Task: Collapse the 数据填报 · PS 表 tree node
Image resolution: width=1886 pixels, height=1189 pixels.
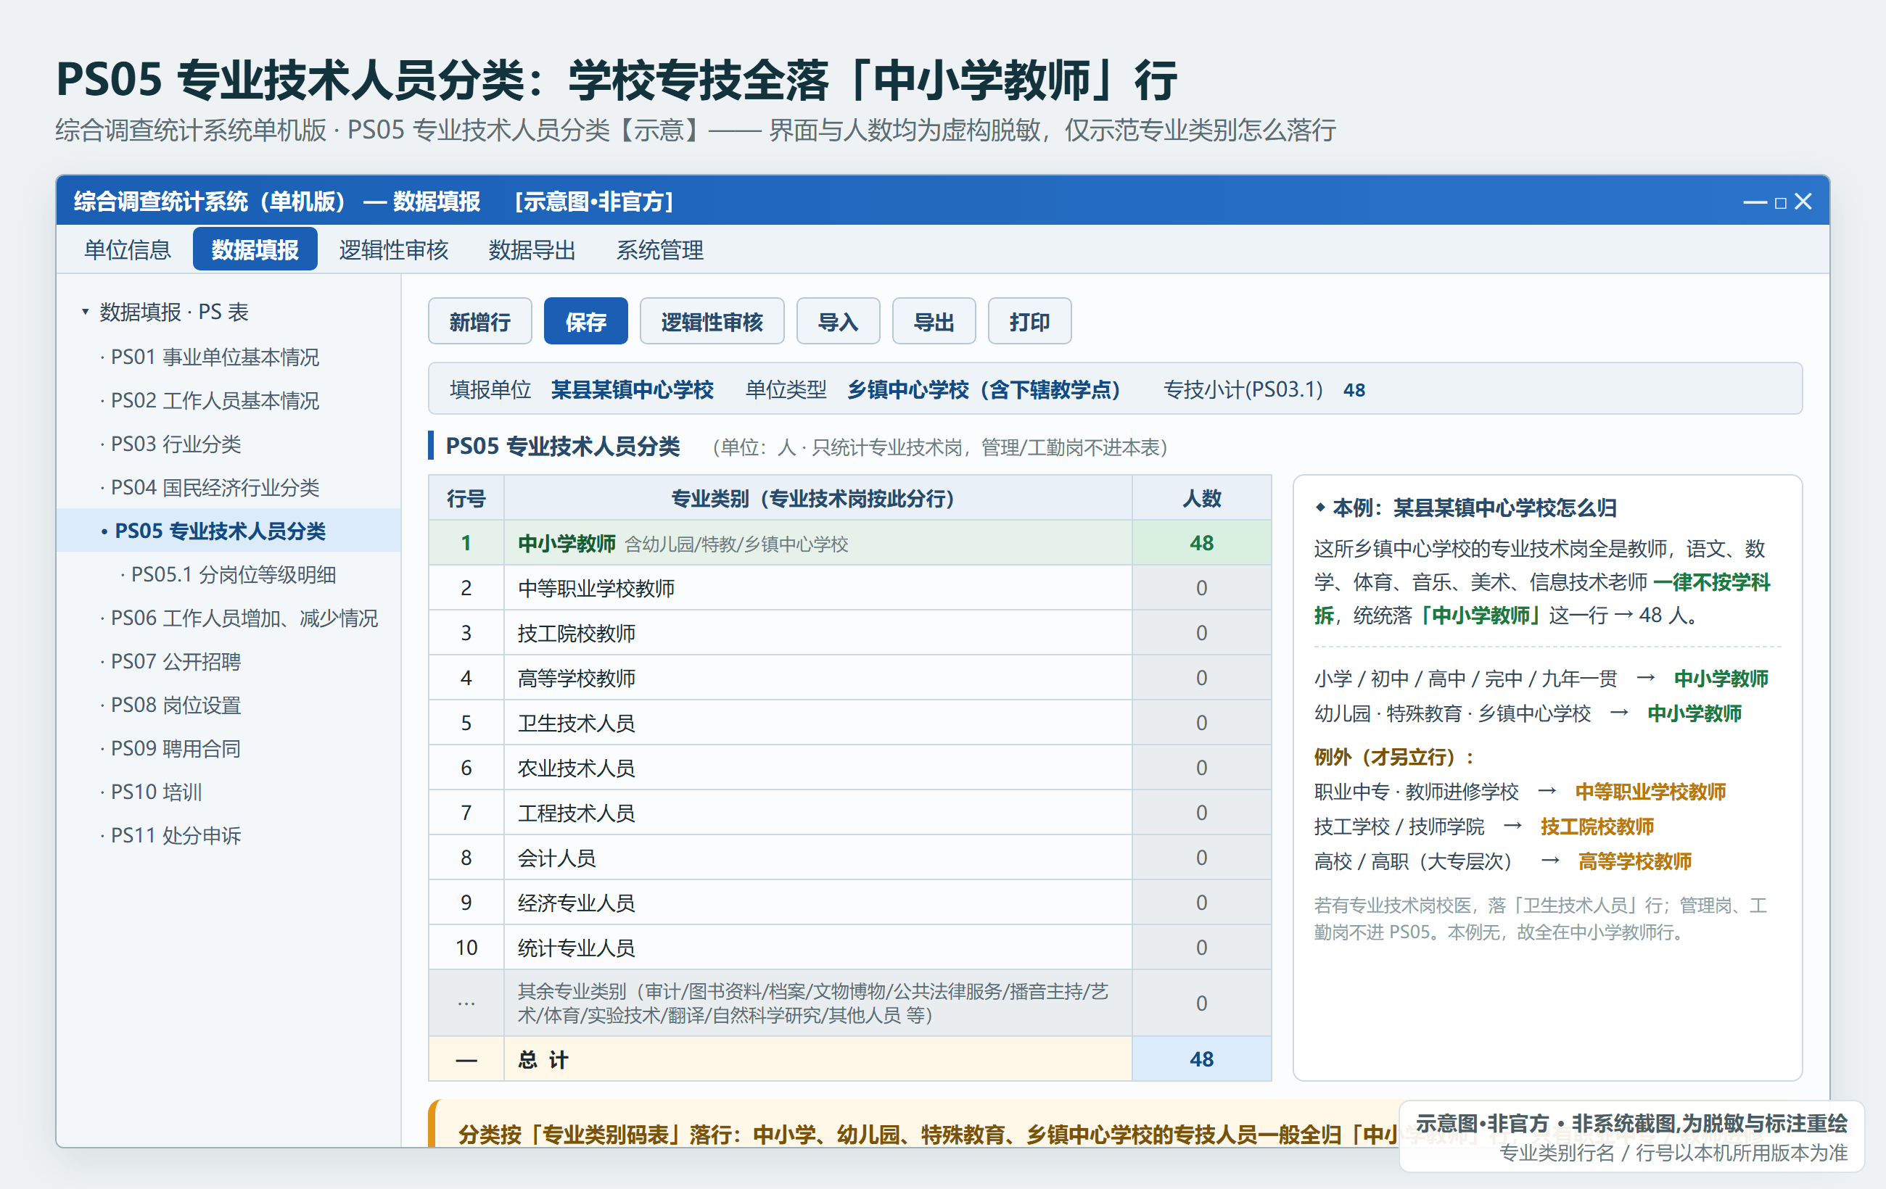Action: [85, 312]
